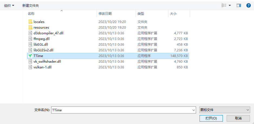Click the green TTime application icon
This screenshot has height=124, width=254.
[x=30, y=56]
